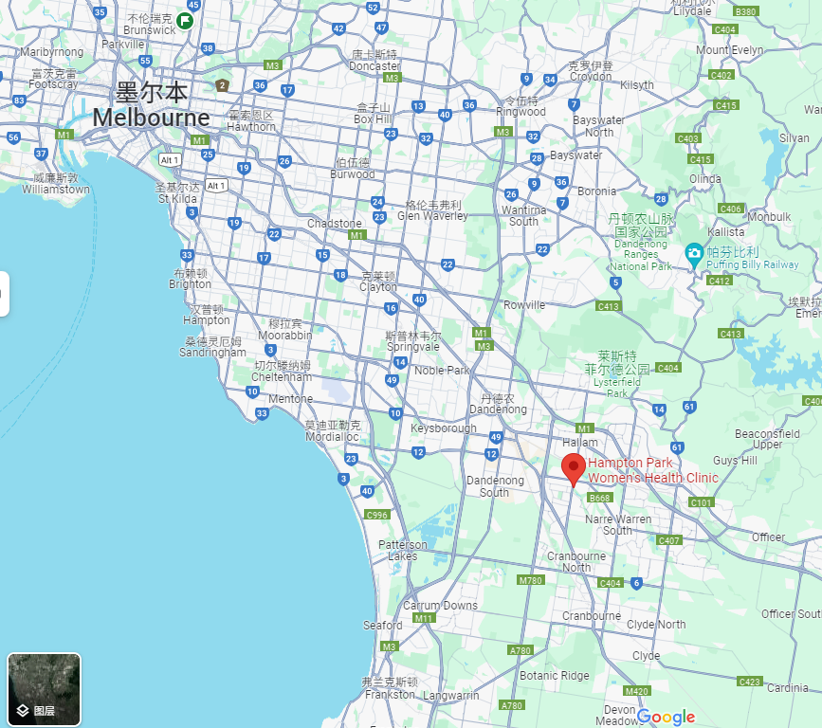Click the M420 road shield
This screenshot has height=728, width=822.
coord(637,691)
